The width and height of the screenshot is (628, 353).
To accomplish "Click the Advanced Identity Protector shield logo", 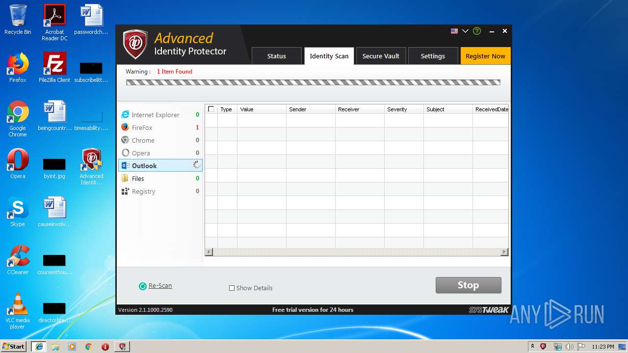I will 135,45.
